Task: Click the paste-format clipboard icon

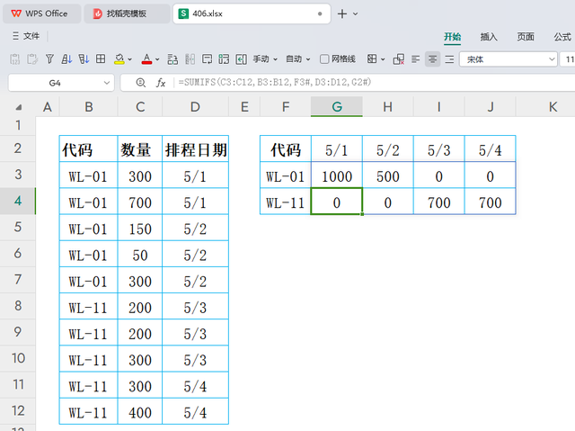Action: coord(32,59)
